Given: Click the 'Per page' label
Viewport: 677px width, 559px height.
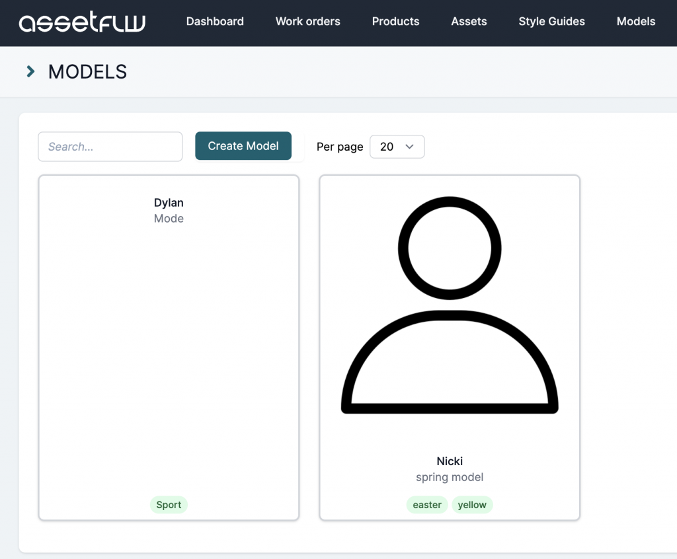Looking at the screenshot, I should (x=340, y=147).
